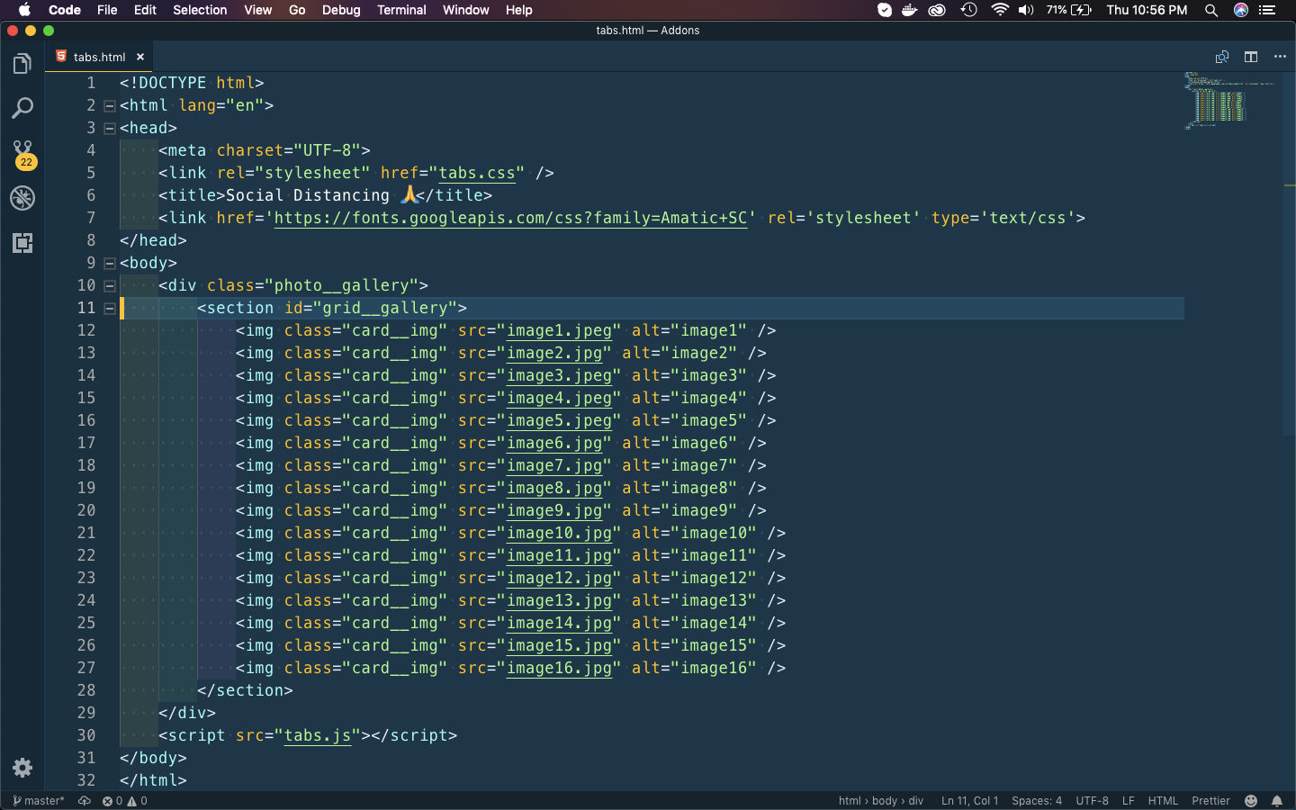Collapse the head tag fold on line 3
This screenshot has width=1296, height=810.
110,128
